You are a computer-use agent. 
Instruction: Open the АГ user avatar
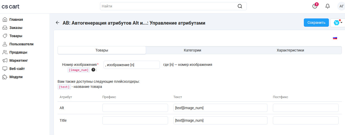(x=341, y=6)
